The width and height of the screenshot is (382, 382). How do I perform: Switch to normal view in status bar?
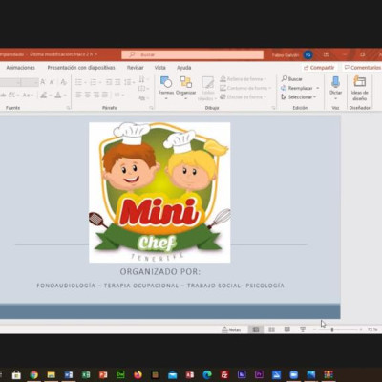coord(256,329)
